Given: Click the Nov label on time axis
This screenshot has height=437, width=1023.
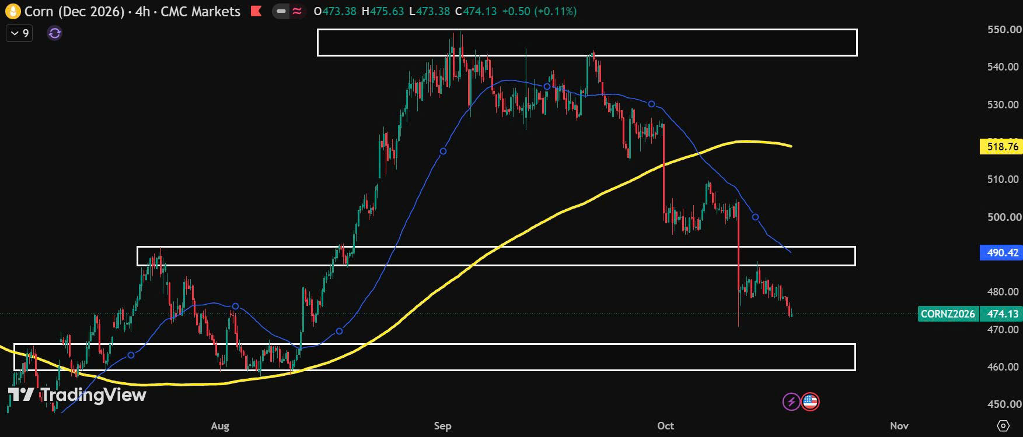Looking at the screenshot, I should pos(899,426).
